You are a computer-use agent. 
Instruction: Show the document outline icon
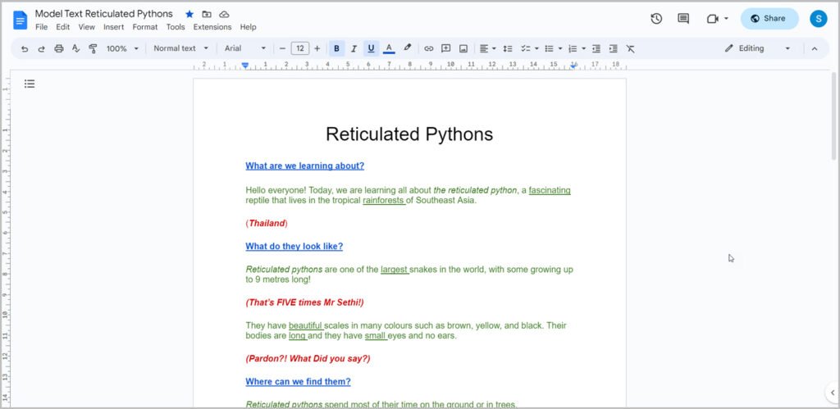tap(30, 84)
